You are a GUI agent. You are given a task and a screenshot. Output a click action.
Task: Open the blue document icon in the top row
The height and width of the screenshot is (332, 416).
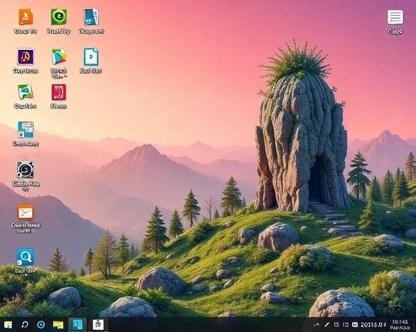(91, 17)
